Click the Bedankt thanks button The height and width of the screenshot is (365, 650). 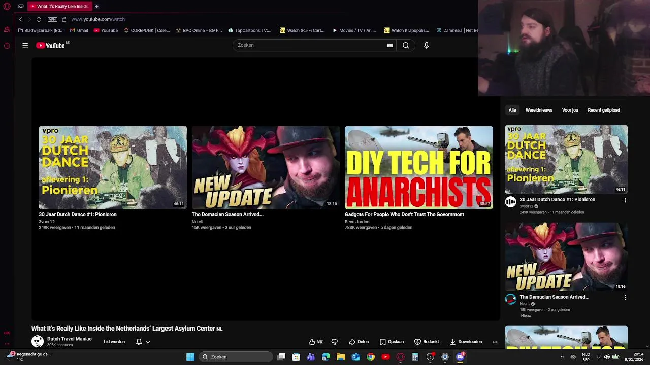pos(427,342)
